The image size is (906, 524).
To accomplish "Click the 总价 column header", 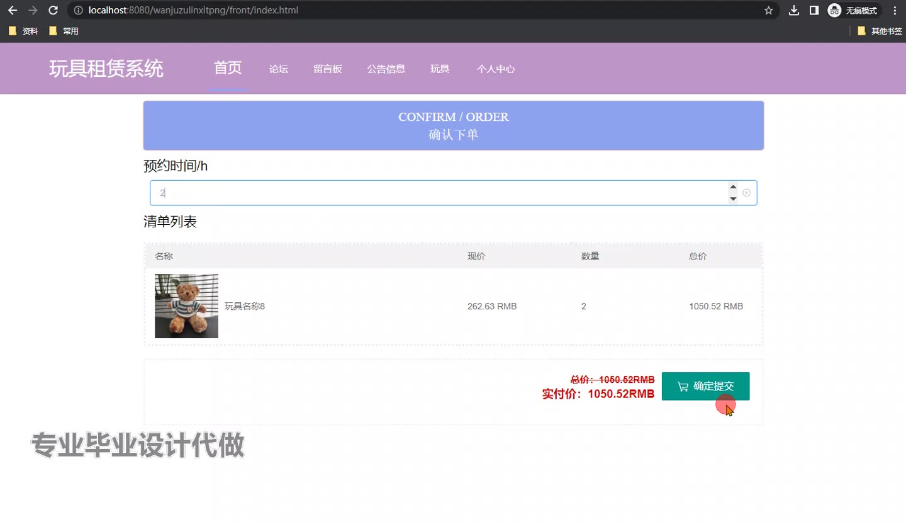I will pyautogui.click(x=698, y=256).
